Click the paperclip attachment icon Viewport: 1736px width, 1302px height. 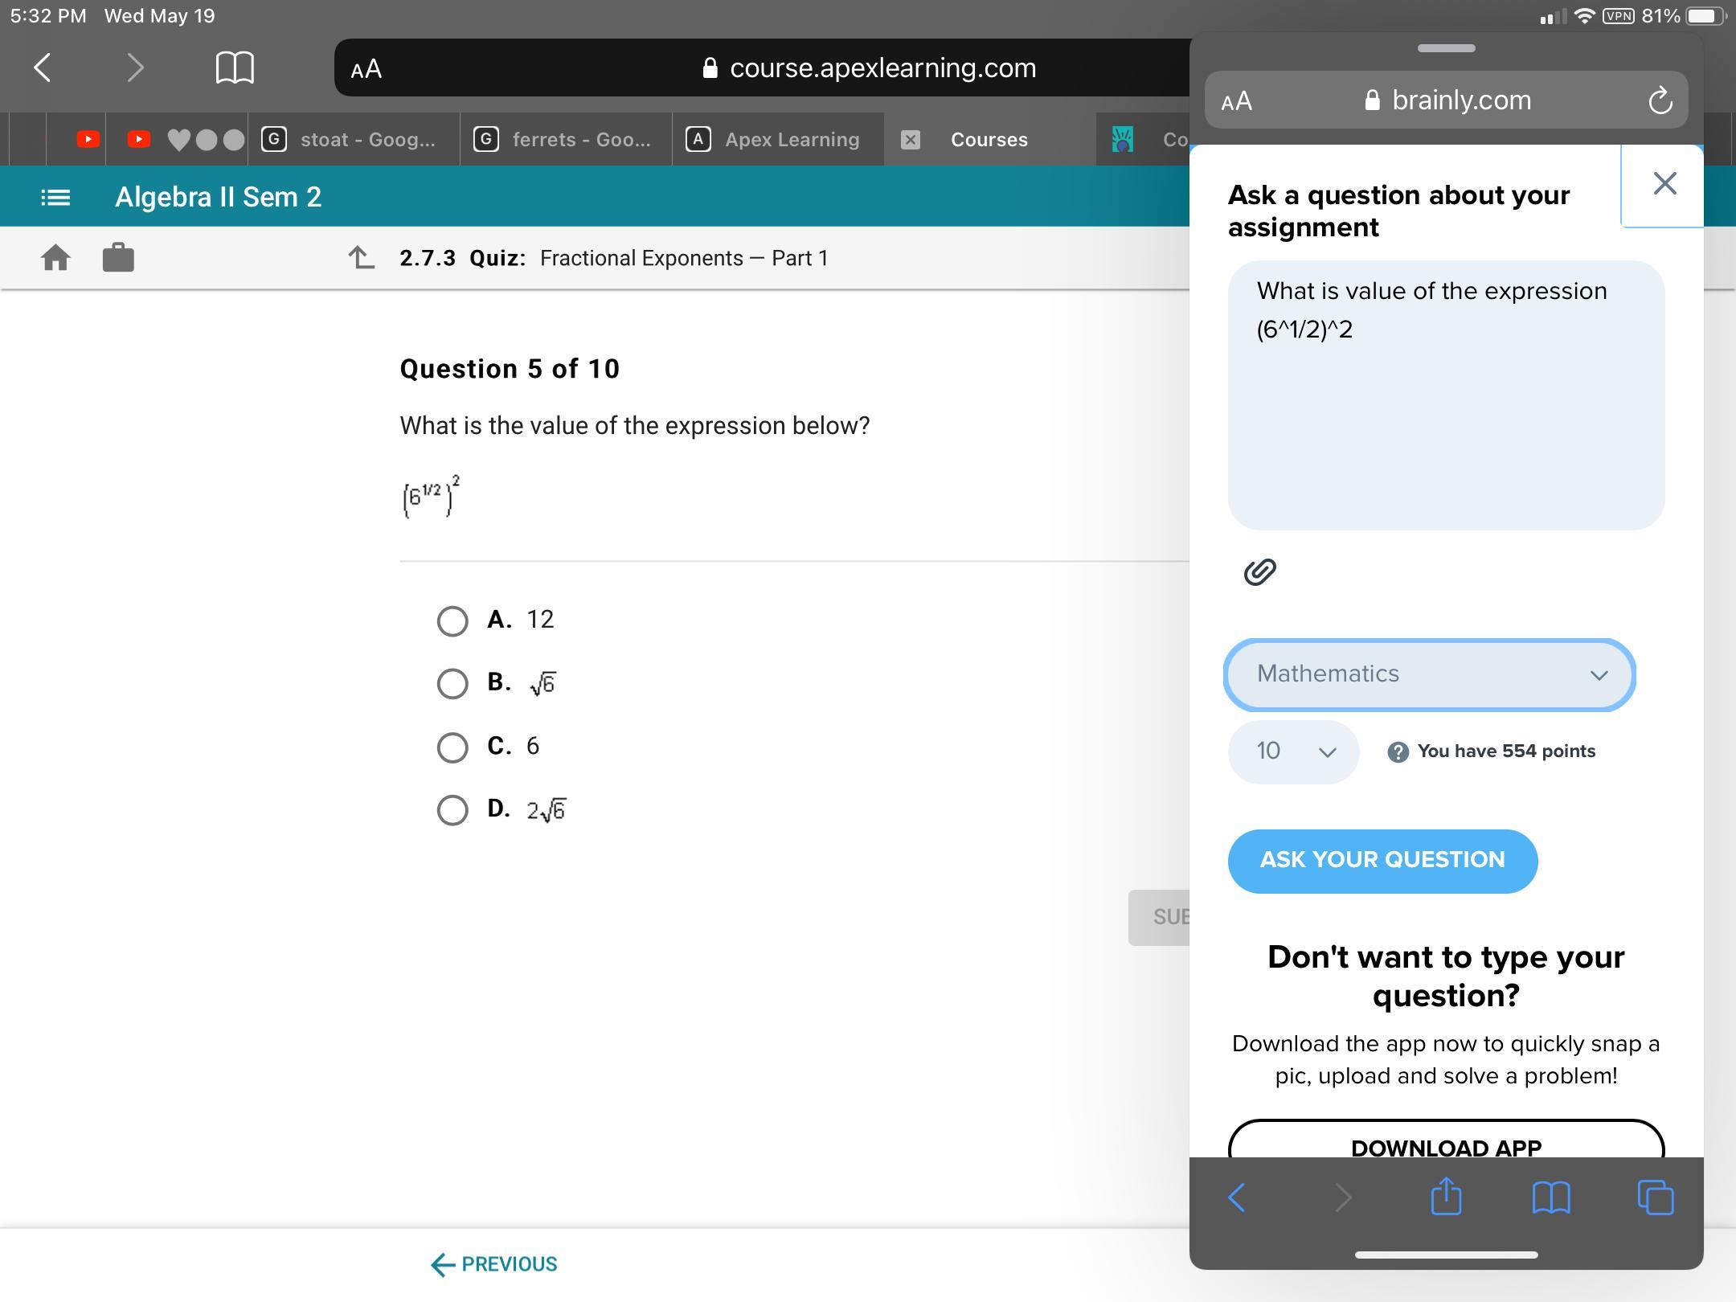(x=1259, y=572)
